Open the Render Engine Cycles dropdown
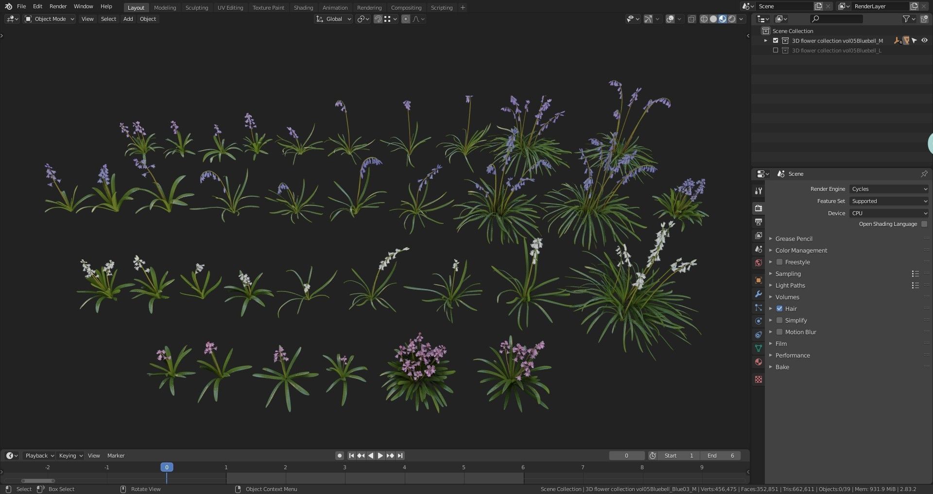The image size is (933, 494). pos(889,189)
